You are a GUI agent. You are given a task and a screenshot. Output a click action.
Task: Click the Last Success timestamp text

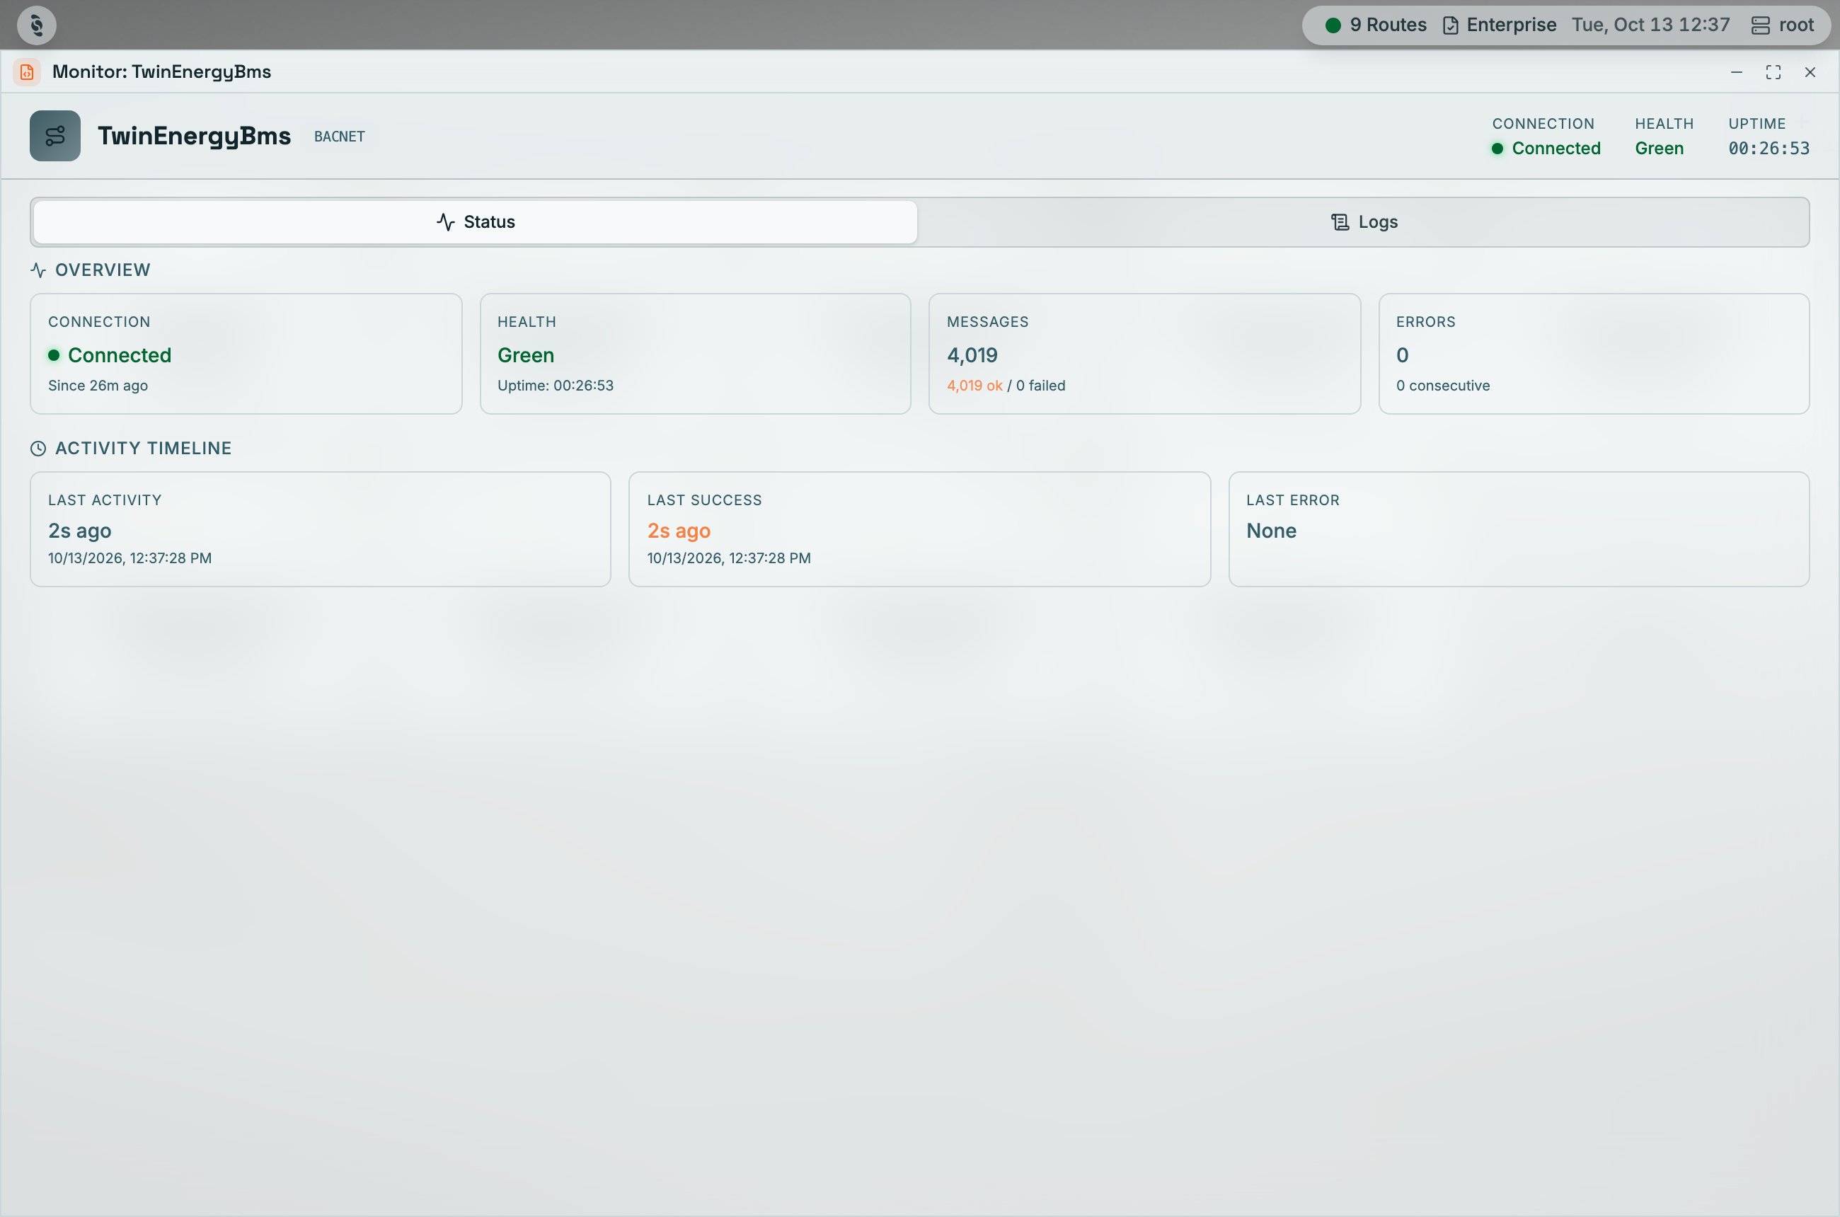point(729,558)
